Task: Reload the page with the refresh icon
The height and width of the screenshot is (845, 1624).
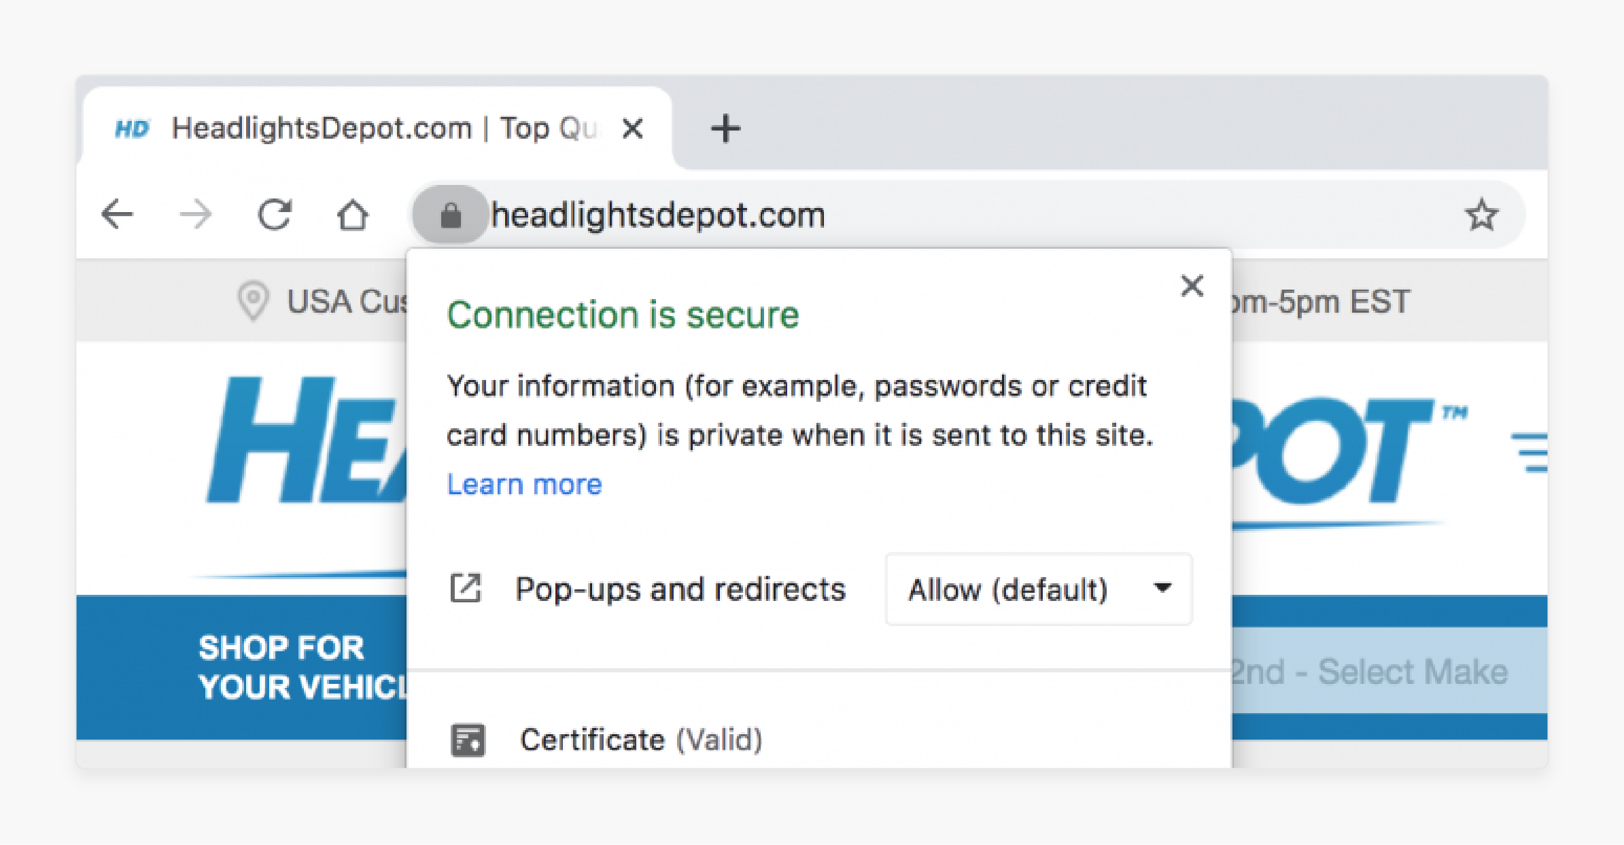Action: [x=275, y=215]
